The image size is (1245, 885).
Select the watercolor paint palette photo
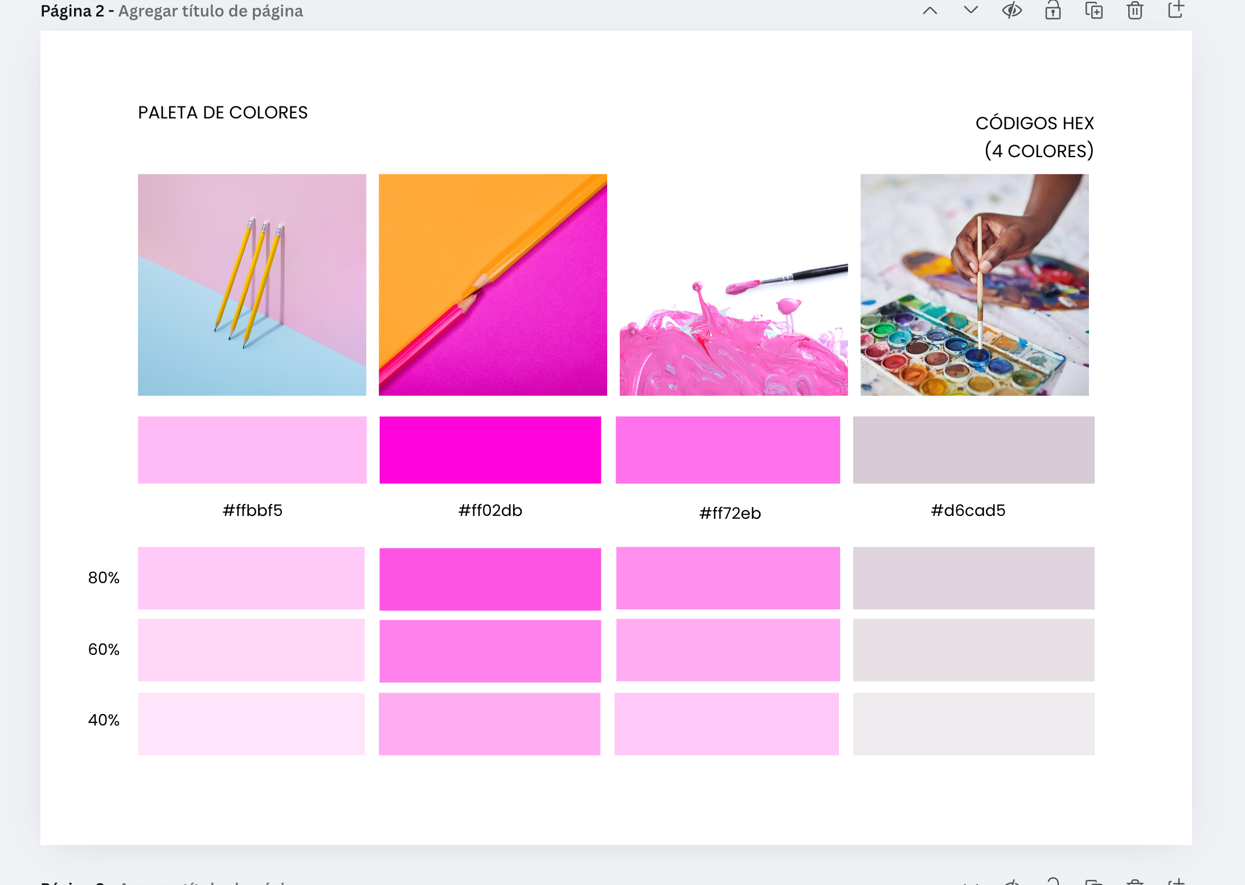pyautogui.click(x=974, y=285)
